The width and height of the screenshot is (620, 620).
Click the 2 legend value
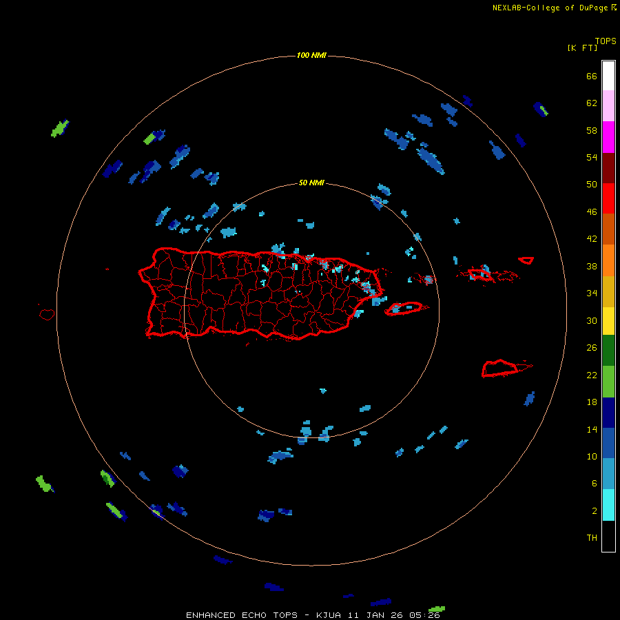[x=595, y=511]
